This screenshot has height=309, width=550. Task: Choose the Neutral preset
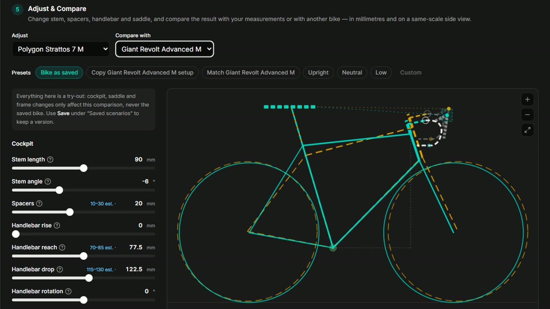point(352,73)
